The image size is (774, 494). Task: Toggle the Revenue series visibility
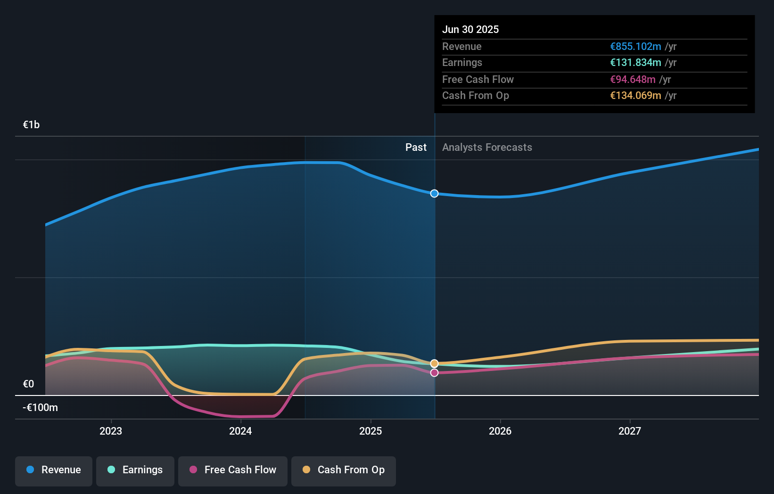tap(53, 470)
